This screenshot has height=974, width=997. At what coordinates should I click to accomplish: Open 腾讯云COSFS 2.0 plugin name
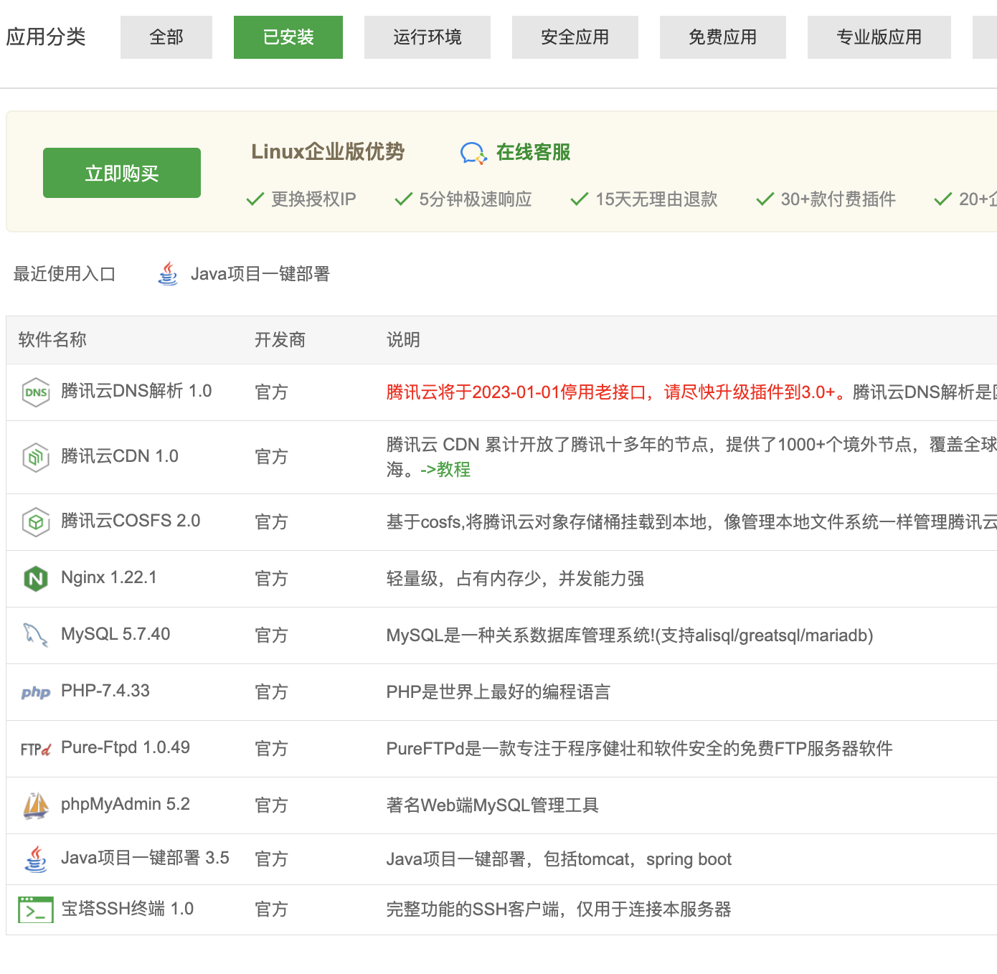[131, 521]
